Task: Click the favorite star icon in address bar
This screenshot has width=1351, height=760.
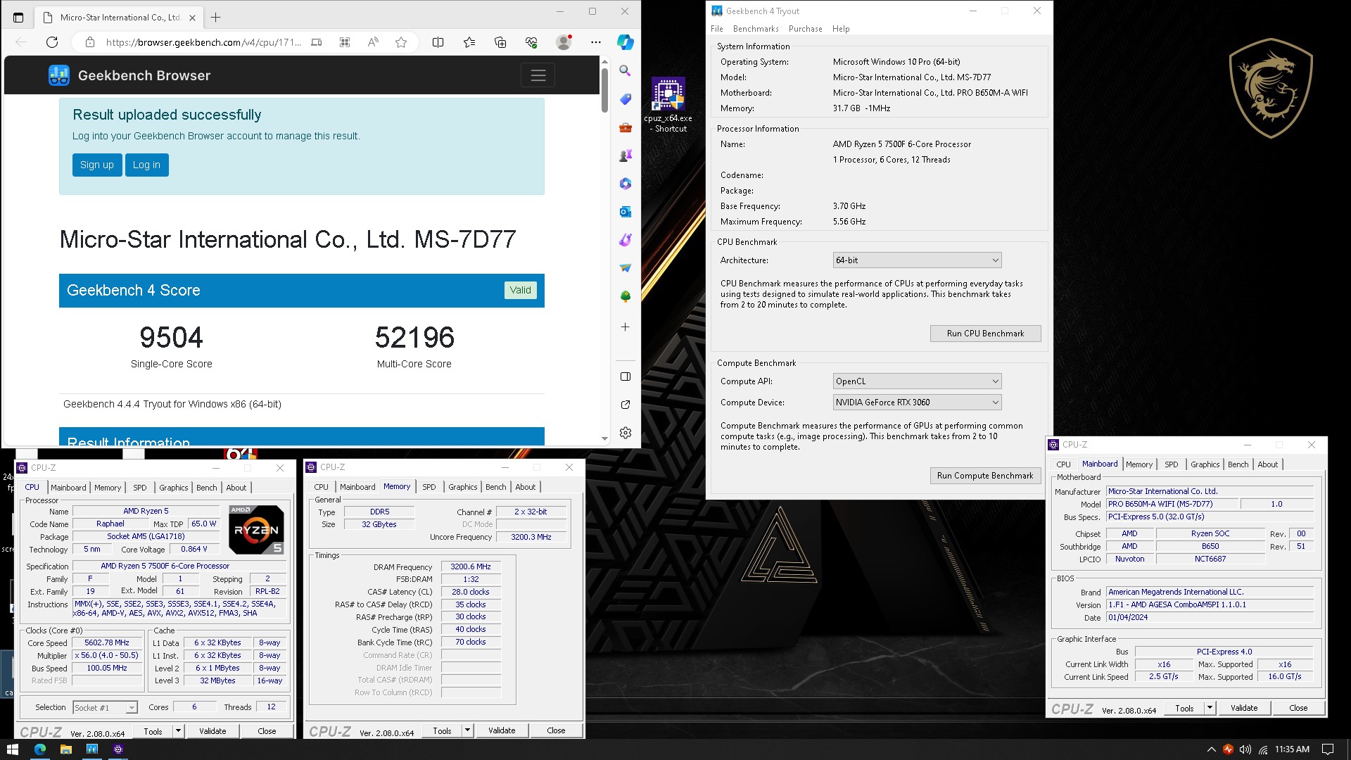Action: [x=401, y=42]
